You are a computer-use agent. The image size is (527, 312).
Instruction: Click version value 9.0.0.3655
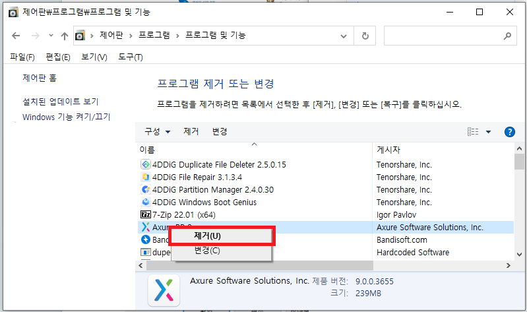(375, 282)
